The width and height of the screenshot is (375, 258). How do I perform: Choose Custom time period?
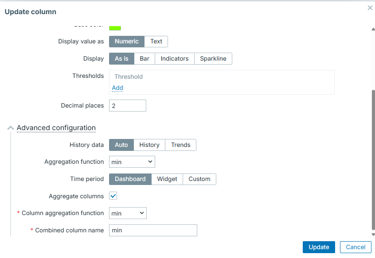[199, 179]
